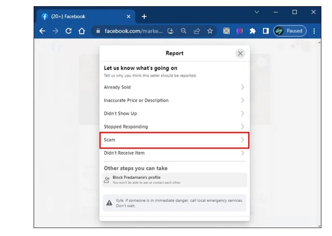Close the Report dialog with X

tap(240, 53)
